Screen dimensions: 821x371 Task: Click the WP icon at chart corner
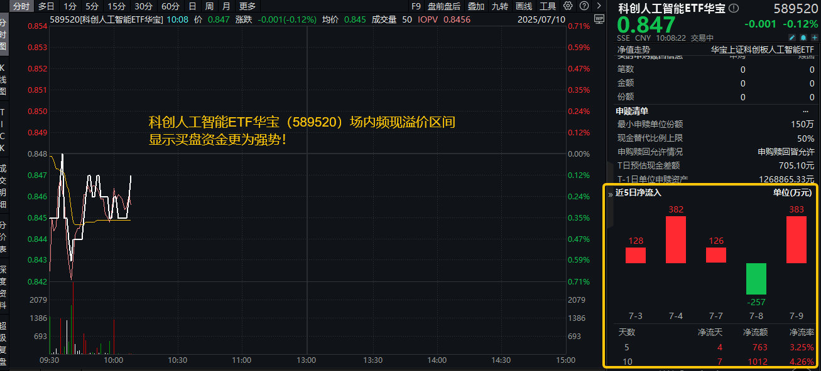598,18
